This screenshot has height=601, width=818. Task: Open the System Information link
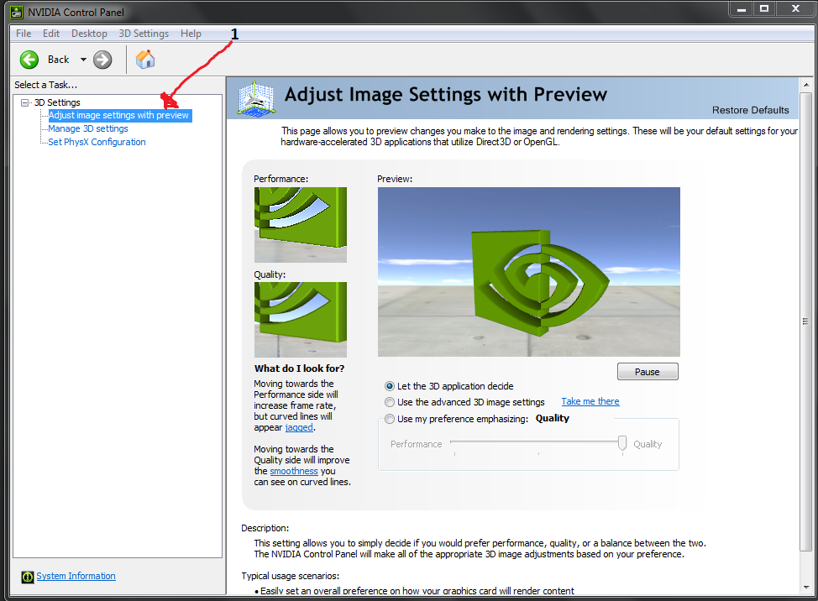tap(76, 576)
